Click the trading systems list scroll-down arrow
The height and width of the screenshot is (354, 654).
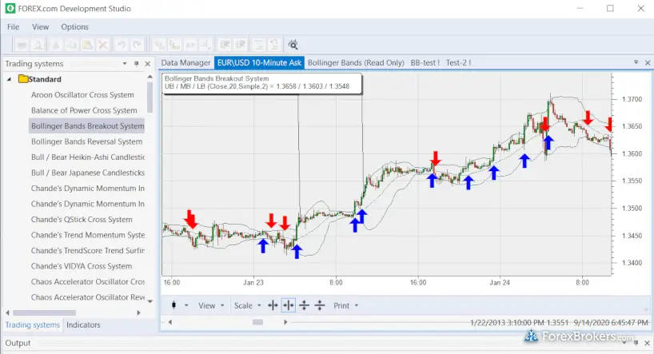pyautogui.click(x=150, y=301)
